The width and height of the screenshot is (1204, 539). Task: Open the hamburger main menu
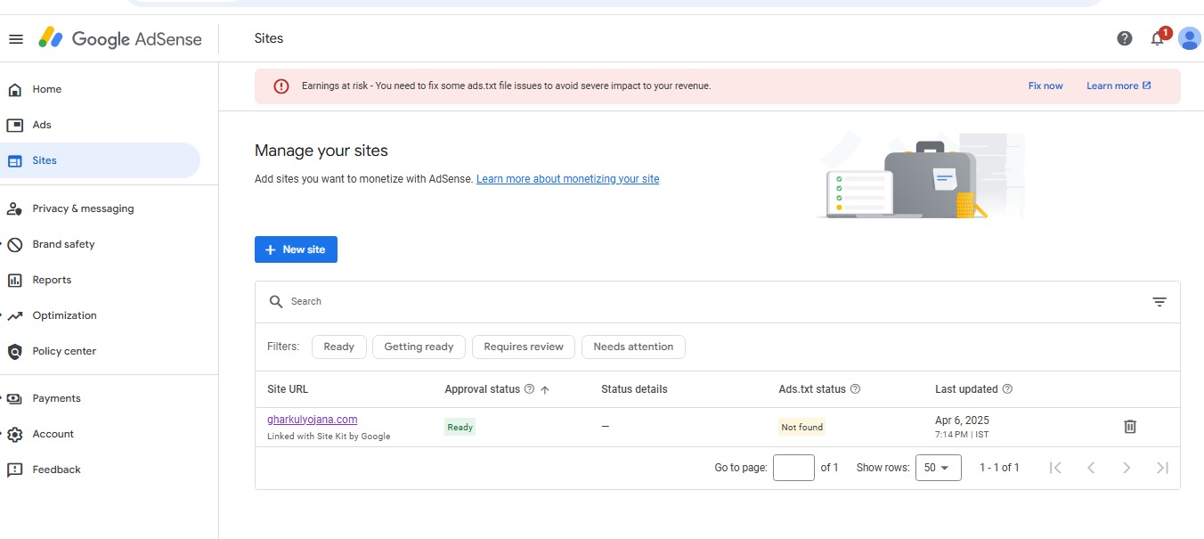(x=15, y=39)
